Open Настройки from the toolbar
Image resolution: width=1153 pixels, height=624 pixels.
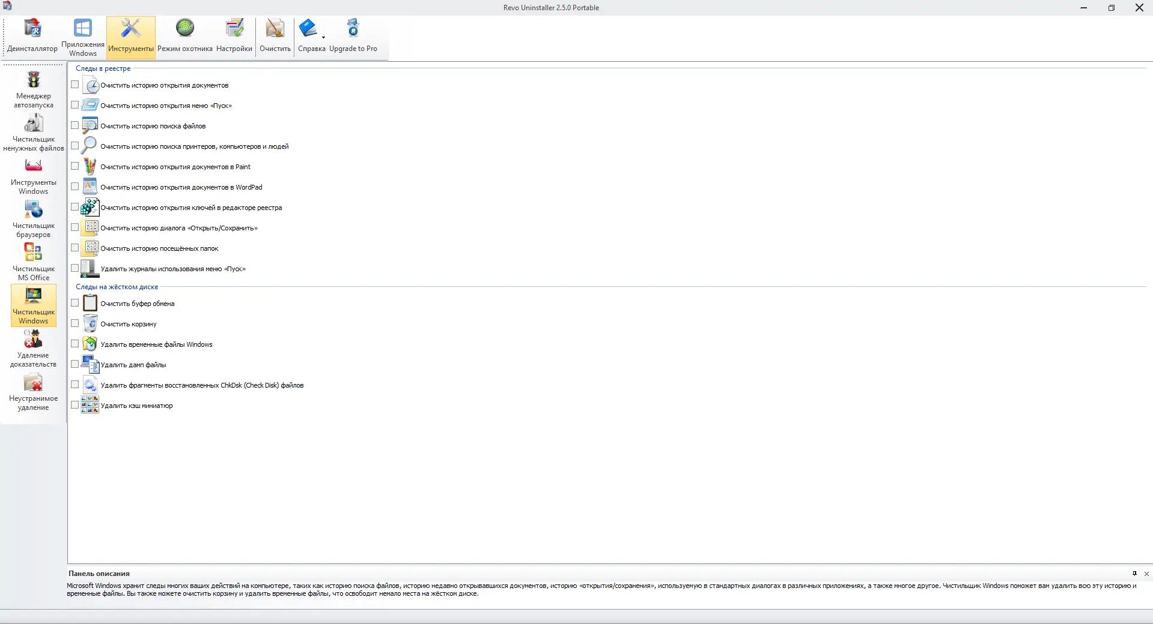coord(234,37)
